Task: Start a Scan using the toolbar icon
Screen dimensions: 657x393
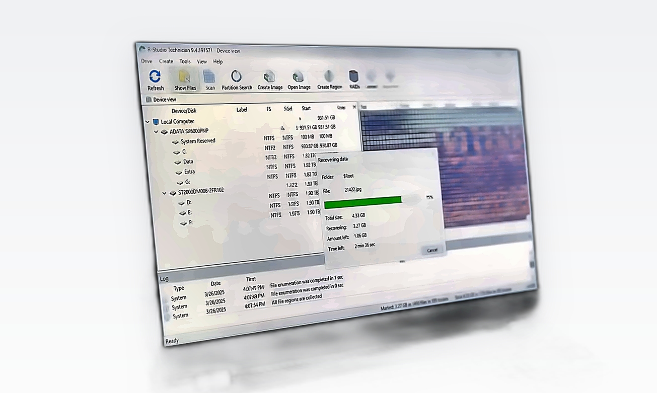Action: pos(209,76)
